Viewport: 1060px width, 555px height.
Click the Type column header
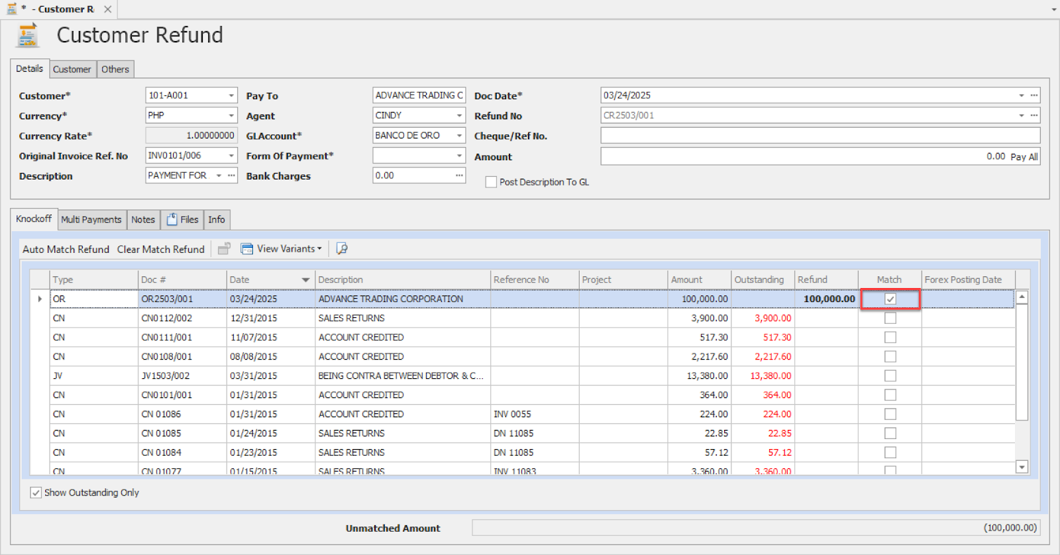point(93,279)
